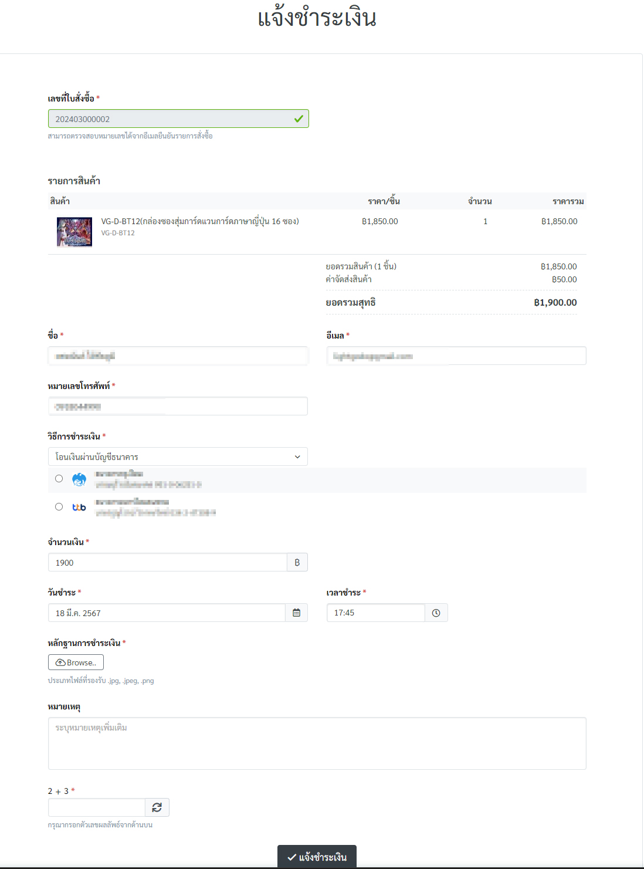Viewport: 644px width, 869px height.
Task: Focus the captcha answer input for 2 + 3
Action: (96, 807)
